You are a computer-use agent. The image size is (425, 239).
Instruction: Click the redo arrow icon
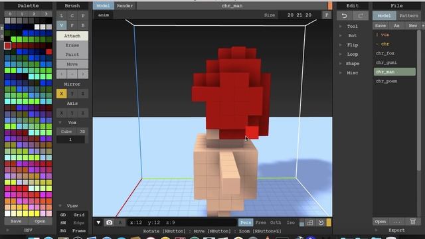[360, 16]
